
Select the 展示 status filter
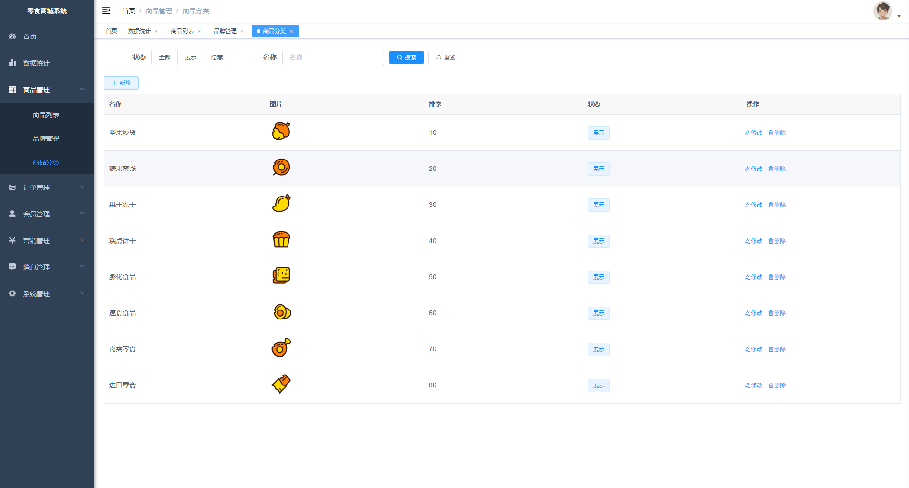191,57
